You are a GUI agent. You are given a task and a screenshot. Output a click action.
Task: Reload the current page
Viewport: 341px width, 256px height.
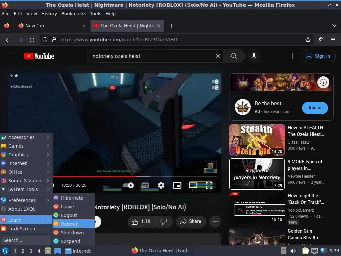(32, 40)
